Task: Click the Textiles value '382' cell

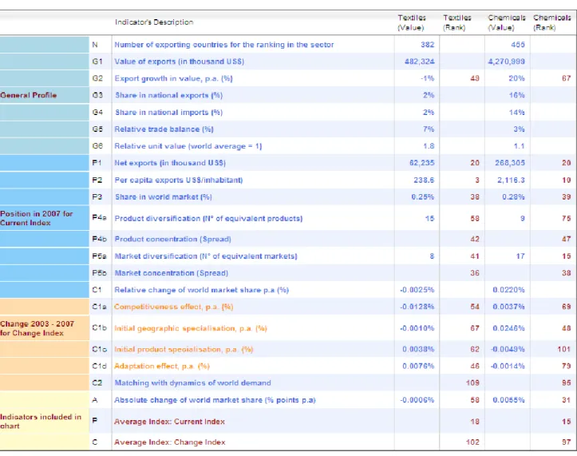Action: [x=427, y=45]
